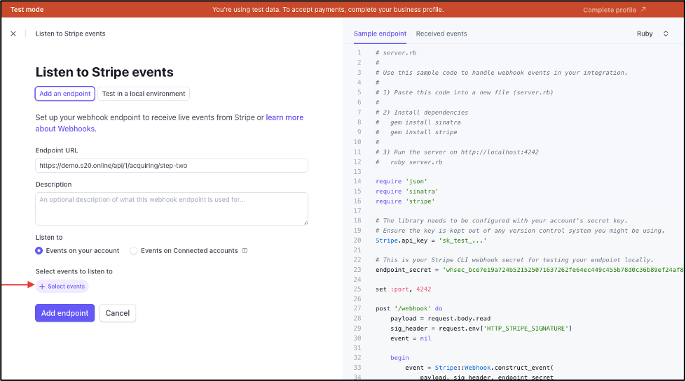This screenshot has height=381, width=686.
Task: Close the Listen to Stripe events panel
Action: click(13, 34)
